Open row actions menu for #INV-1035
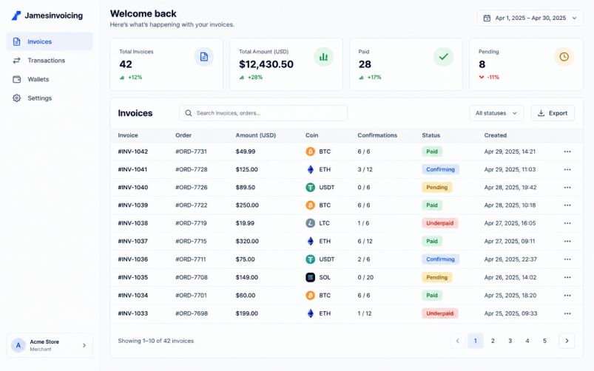 [x=567, y=277]
